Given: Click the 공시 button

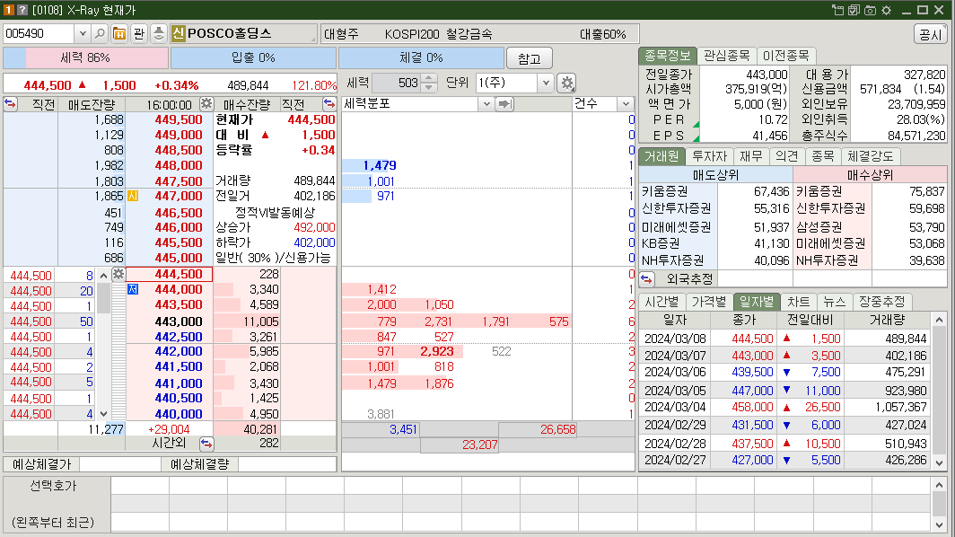Looking at the screenshot, I should tap(931, 35).
